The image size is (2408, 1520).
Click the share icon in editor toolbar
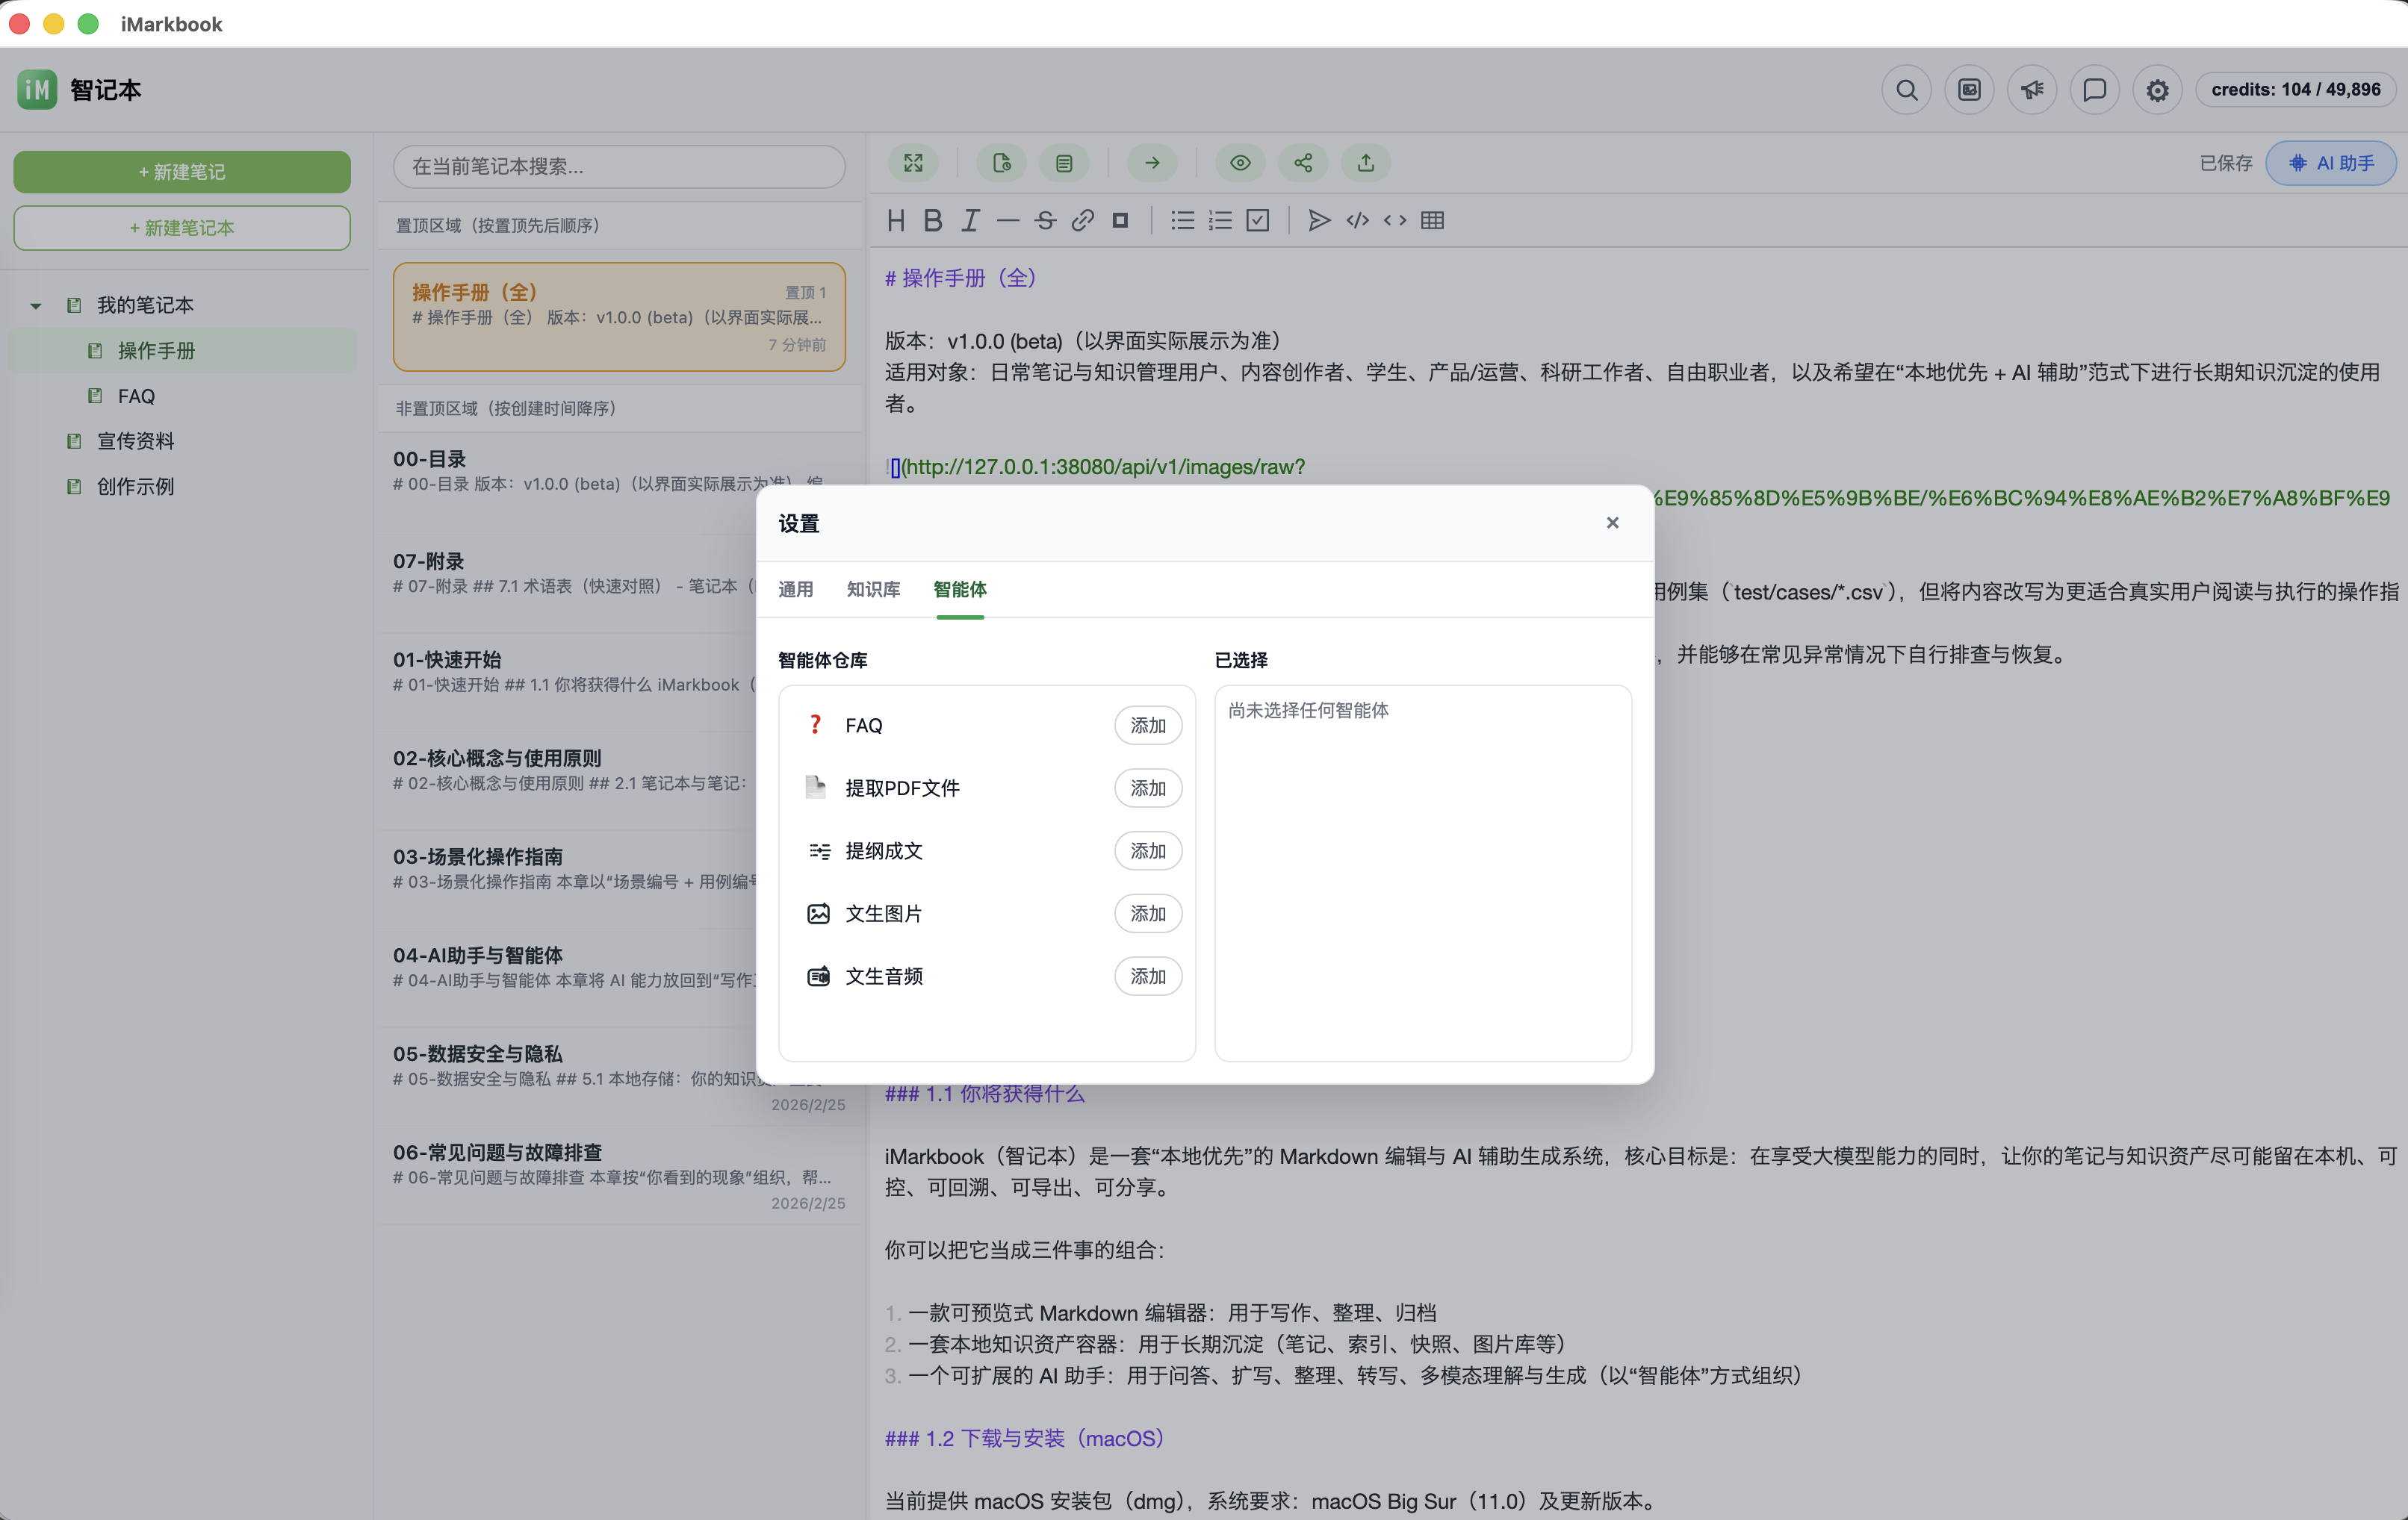click(x=1303, y=163)
